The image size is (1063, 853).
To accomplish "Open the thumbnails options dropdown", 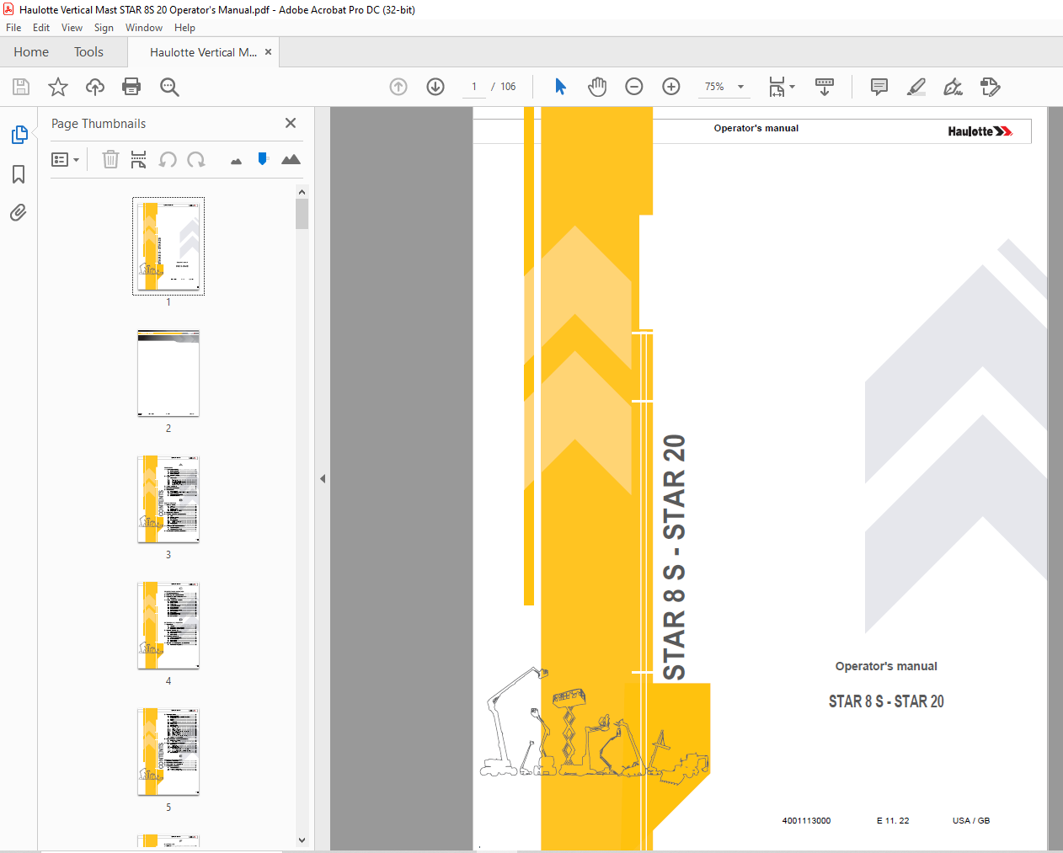I will pos(65,159).
